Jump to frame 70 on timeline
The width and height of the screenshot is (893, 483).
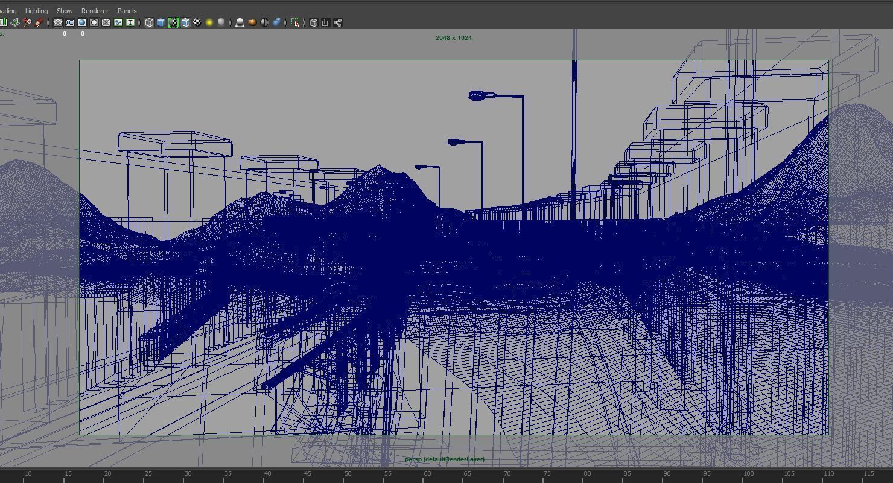pos(507,474)
